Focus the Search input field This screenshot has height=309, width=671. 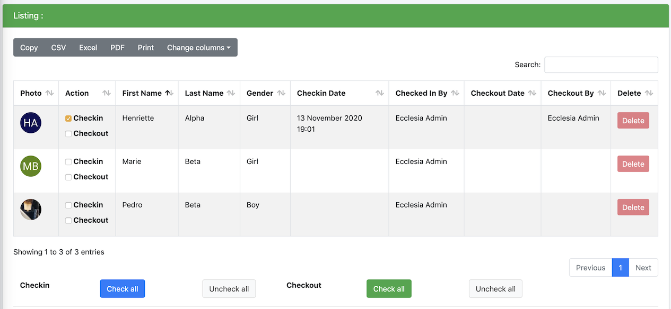coord(601,65)
